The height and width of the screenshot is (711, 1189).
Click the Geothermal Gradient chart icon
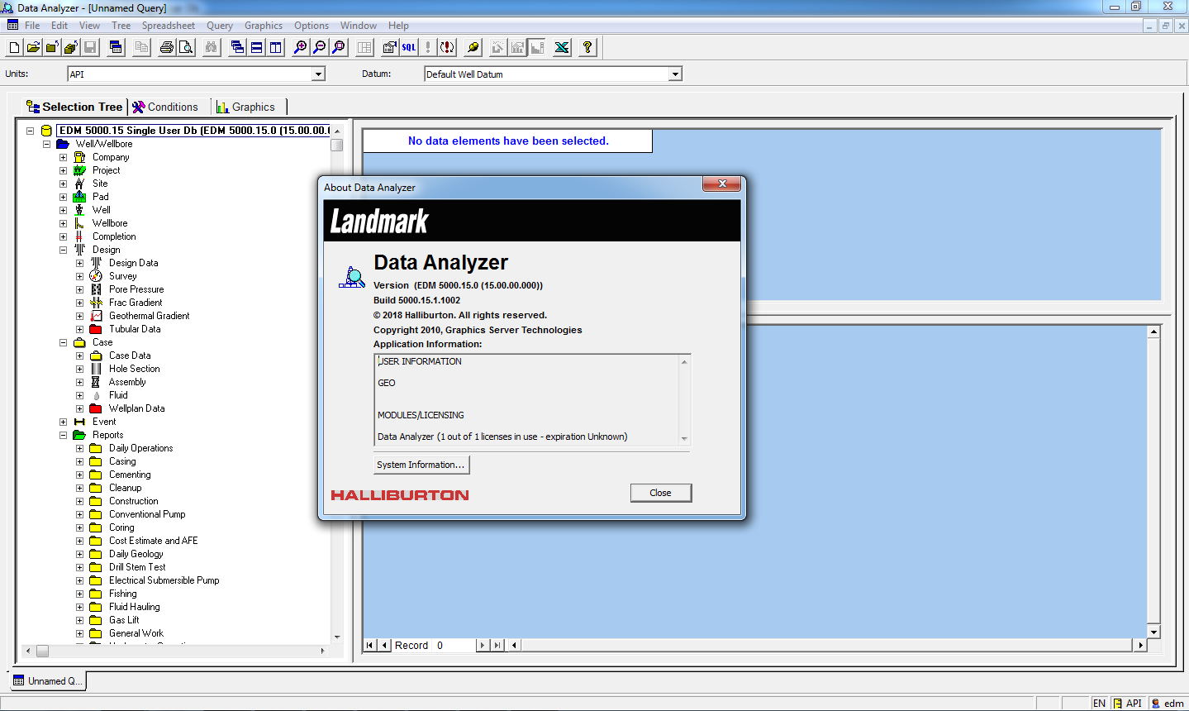(x=96, y=316)
